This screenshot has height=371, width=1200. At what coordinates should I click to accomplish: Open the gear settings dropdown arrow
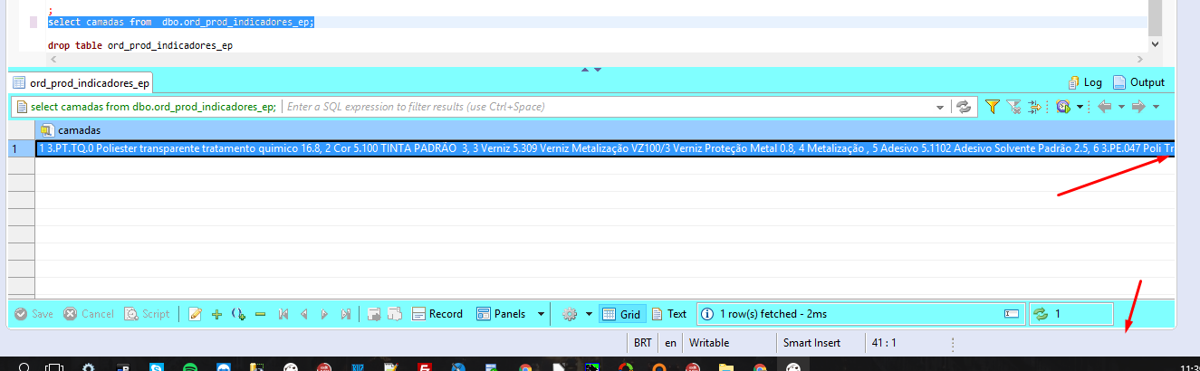[x=589, y=314]
